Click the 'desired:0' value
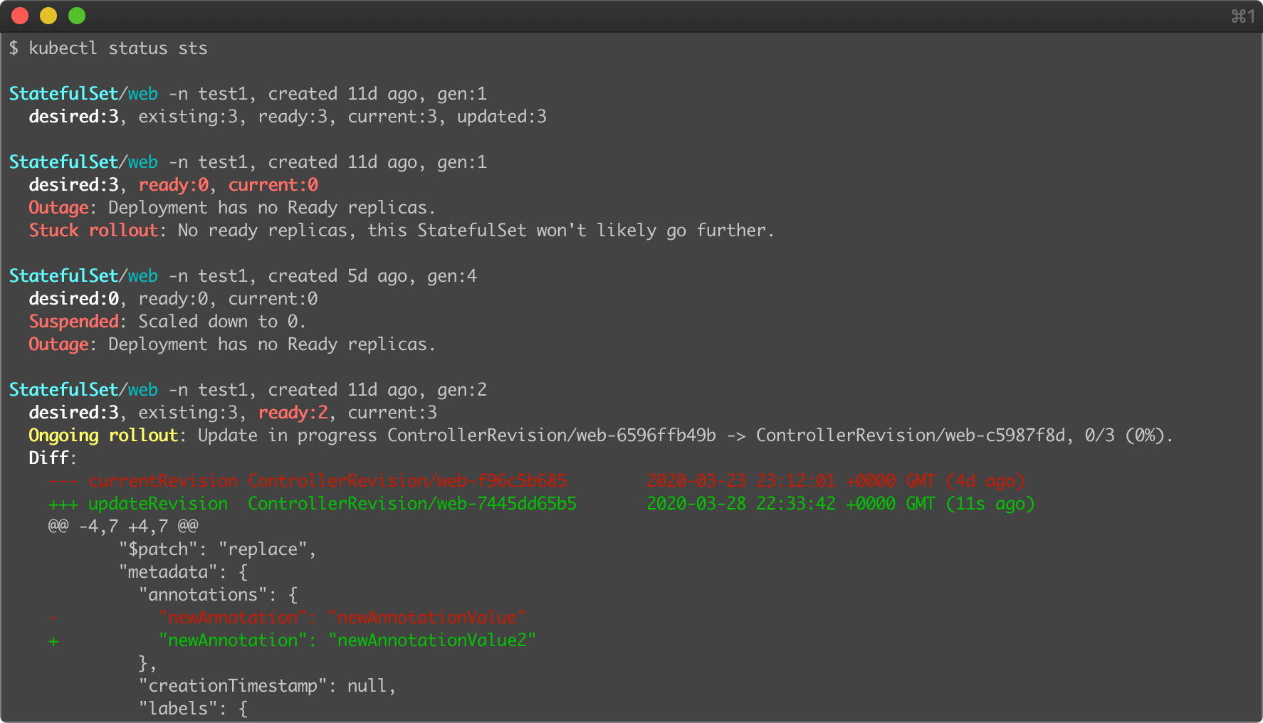1263x723 pixels. pos(73,299)
